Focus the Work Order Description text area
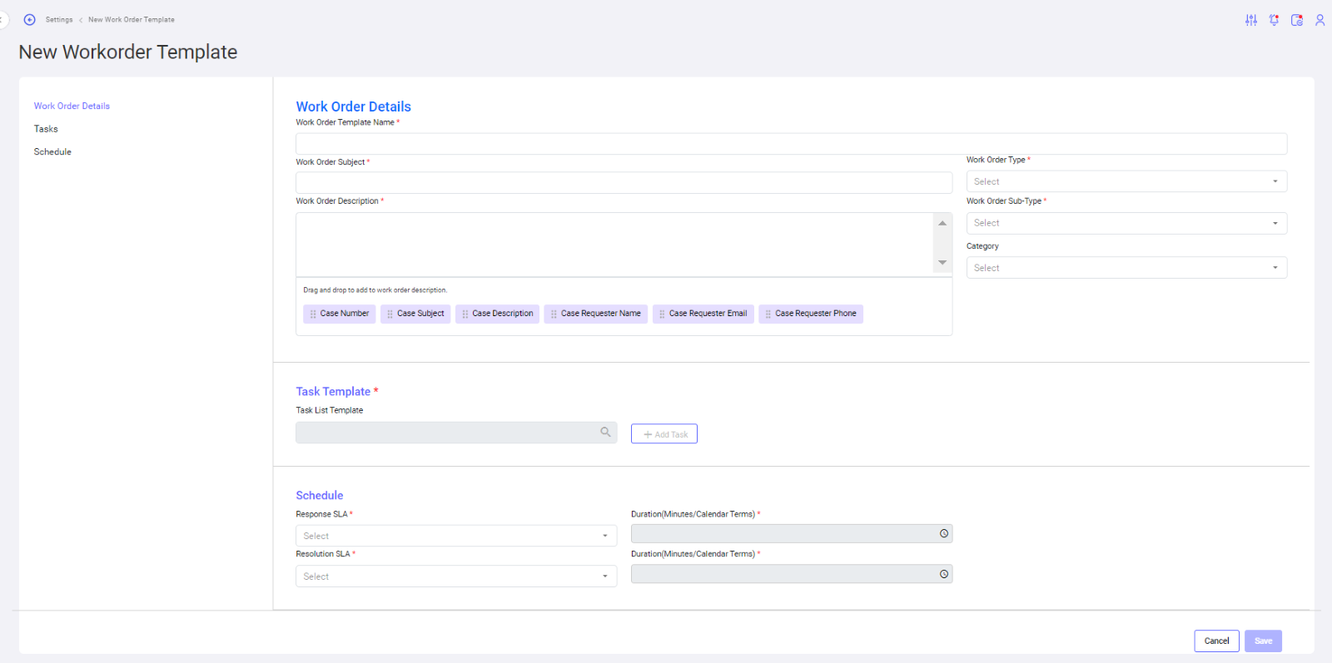1332x663 pixels. point(615,245)
